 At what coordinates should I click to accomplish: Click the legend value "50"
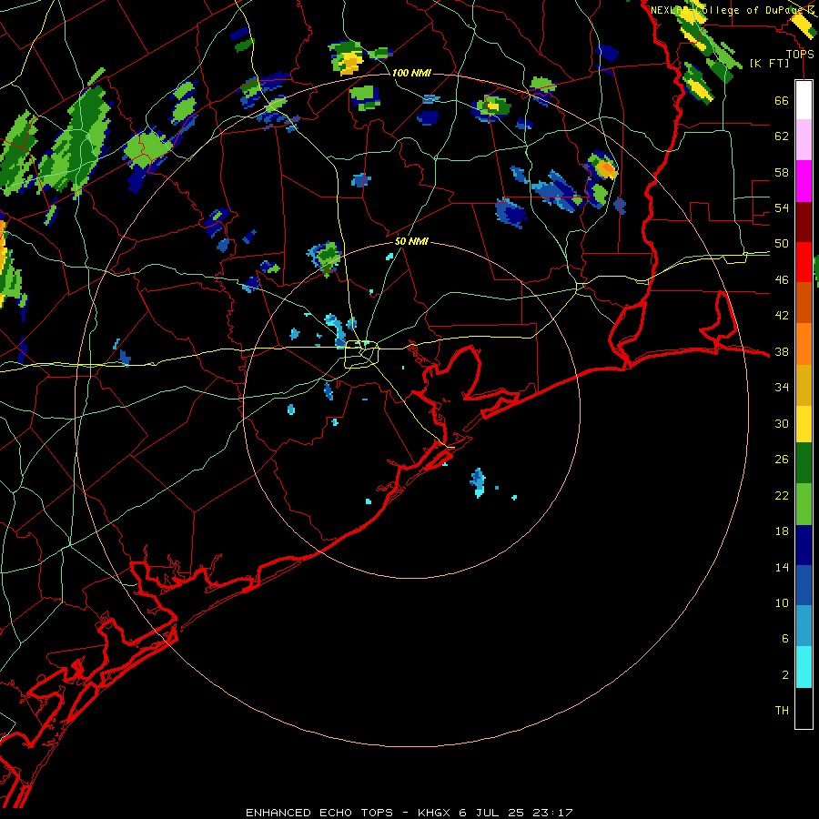click(x=782, y=244)
